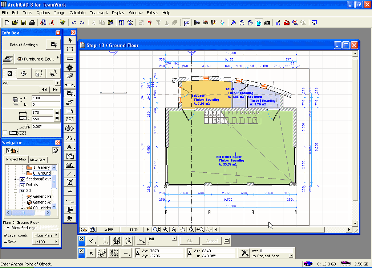The width and height of the screenshot is (372, 268).
Task: Collapse the View Settings disclosure triangle
Action: [8, 228]
